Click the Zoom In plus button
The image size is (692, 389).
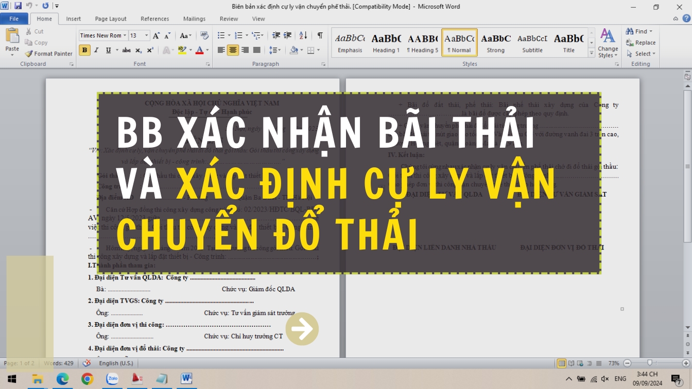coord(685,363)
